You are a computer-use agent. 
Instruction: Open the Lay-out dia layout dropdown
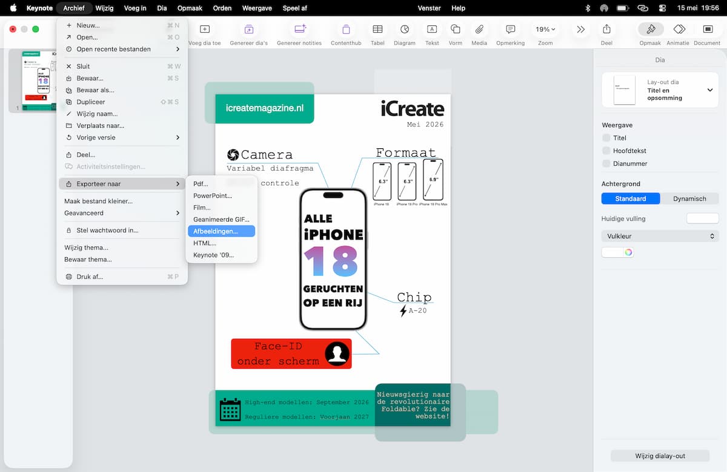660,90
